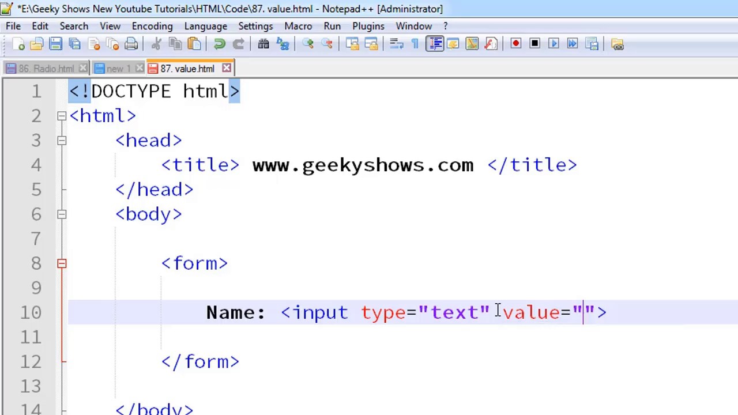Open the Plugins menu
Screen dimensions: 738x415
368,26
